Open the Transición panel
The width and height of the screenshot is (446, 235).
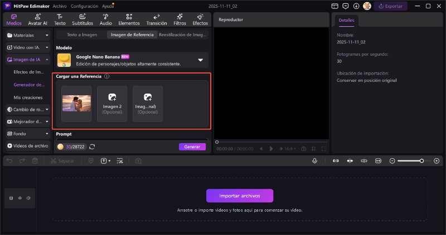click(157, 19)
